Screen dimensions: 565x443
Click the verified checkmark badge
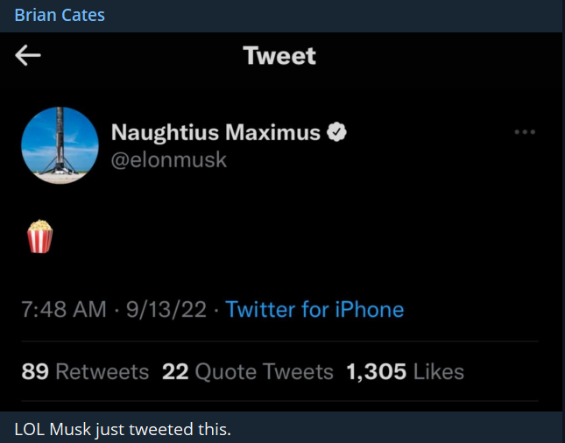[x=337, y=132]
